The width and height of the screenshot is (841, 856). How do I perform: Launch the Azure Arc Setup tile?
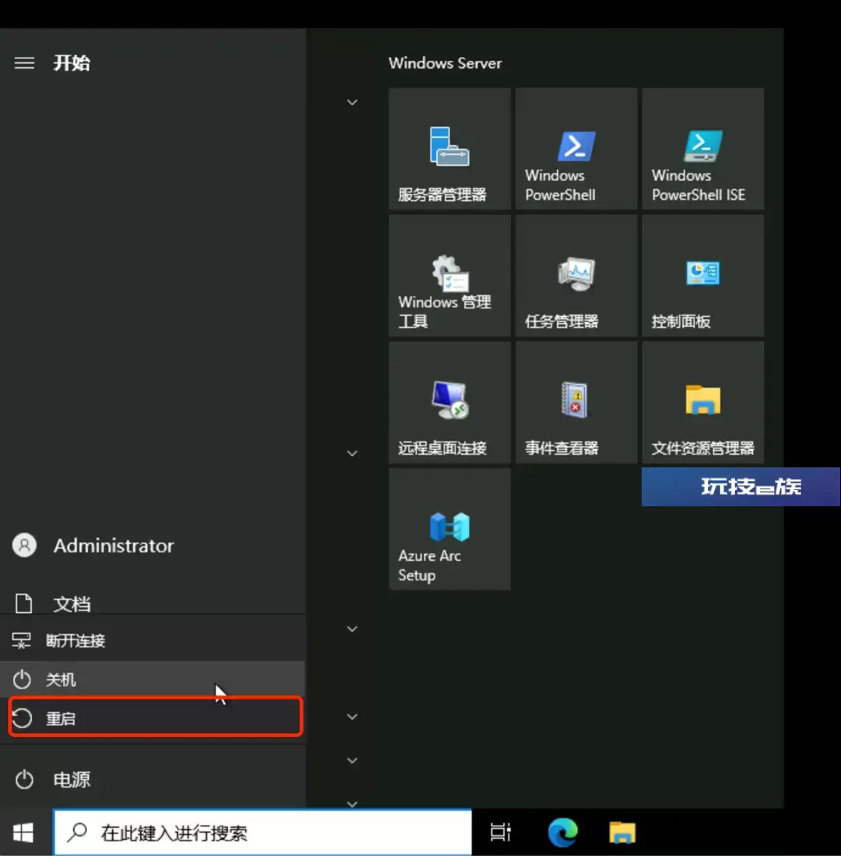coord(449,528)
